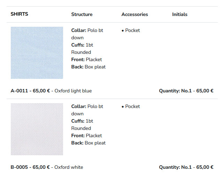The width and height of the screenshot is (223, 174).
Task: Click the A-0011 product code
Action: pyautogui.click(x=19, y=91)
